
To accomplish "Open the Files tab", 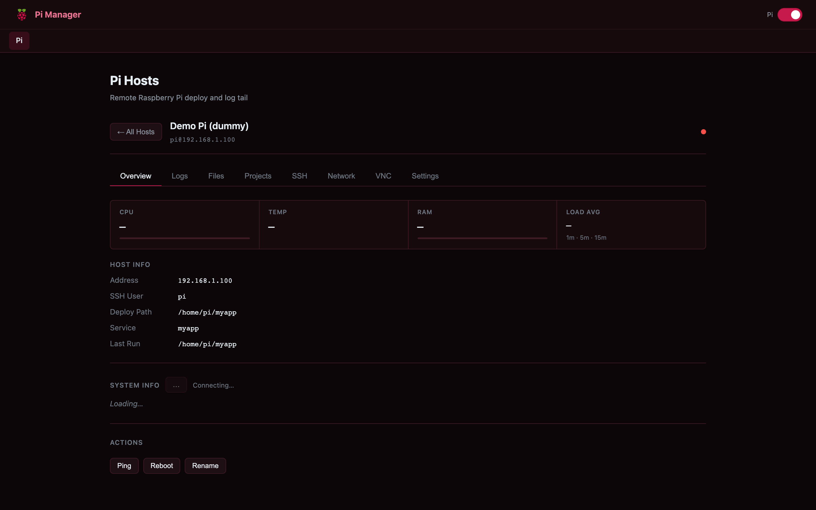I will click(x=216, y=176).
